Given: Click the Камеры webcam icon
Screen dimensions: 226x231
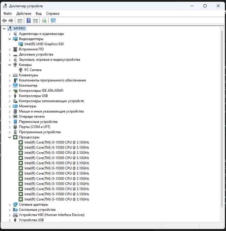Looking at the screenshot, I should pos(15,65).
